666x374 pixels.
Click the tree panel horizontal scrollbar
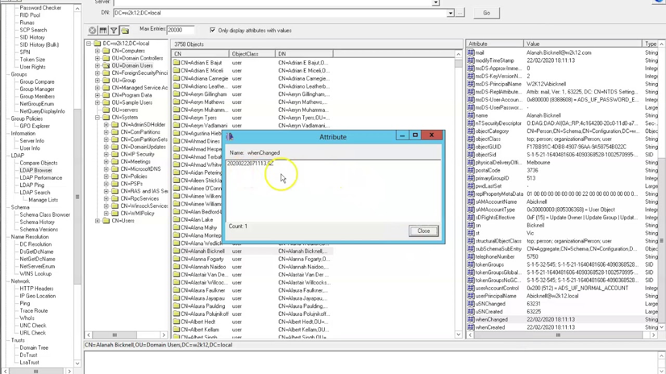[126, 335]
